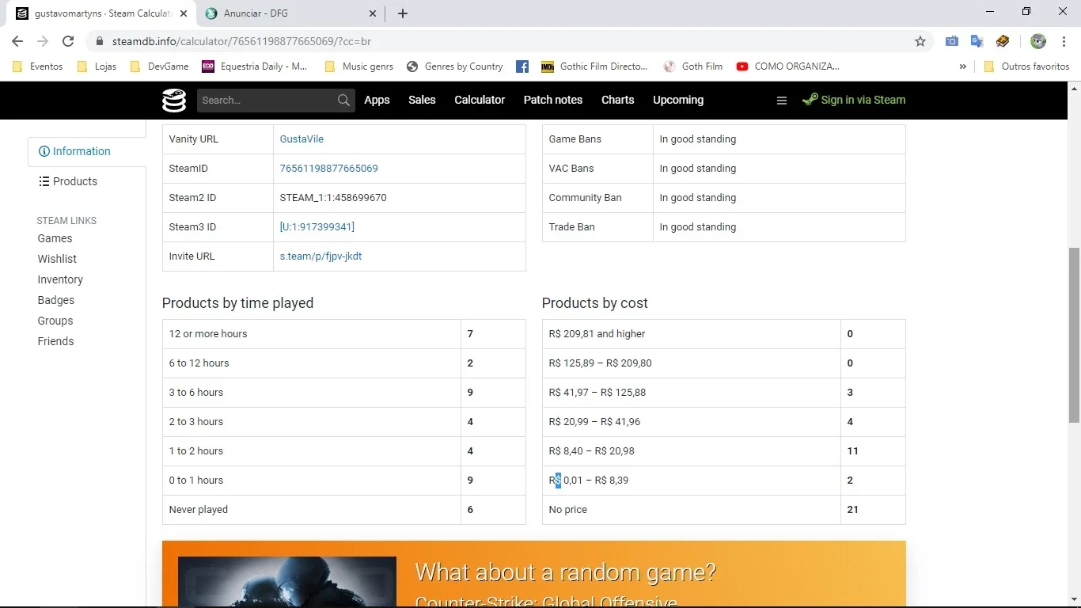1081x608 pixels.
Task: Open the Genres by Country bookmark
Action: (x=455, y=66)
